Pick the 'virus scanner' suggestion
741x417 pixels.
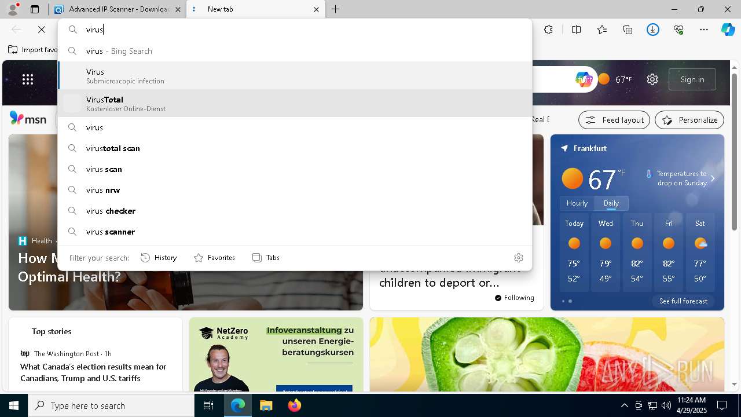(x=295, y=232)
